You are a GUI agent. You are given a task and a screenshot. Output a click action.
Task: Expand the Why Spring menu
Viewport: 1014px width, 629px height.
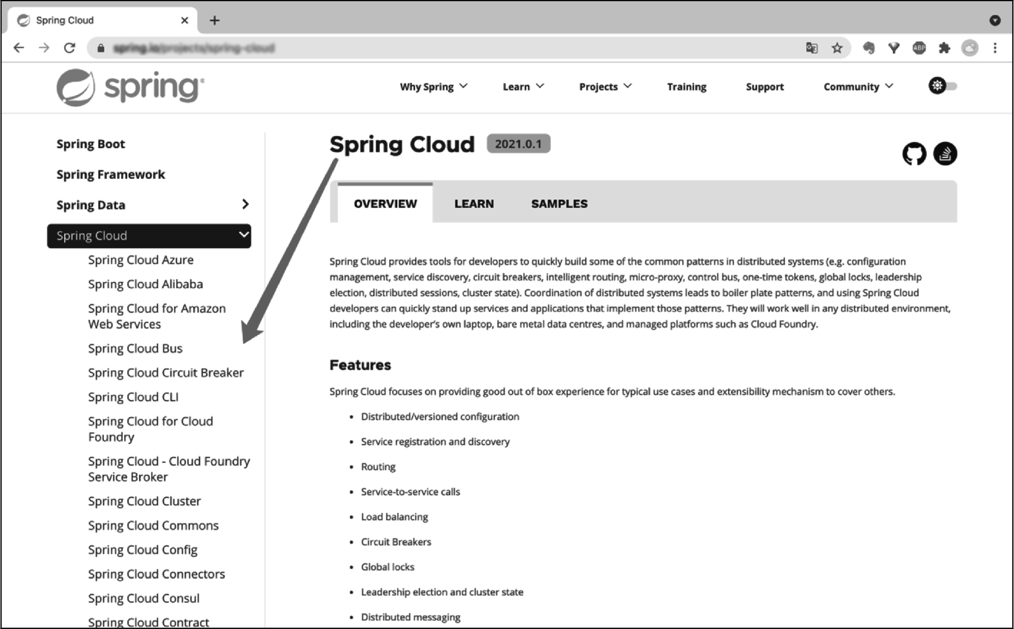click(x=434, y=86)
